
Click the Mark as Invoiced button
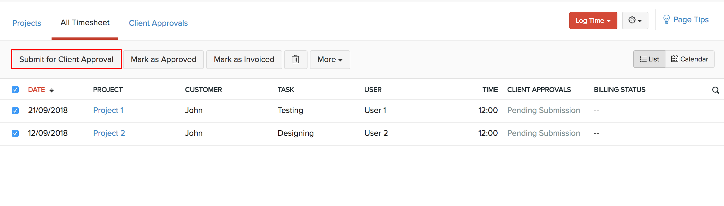click(244, 59)
